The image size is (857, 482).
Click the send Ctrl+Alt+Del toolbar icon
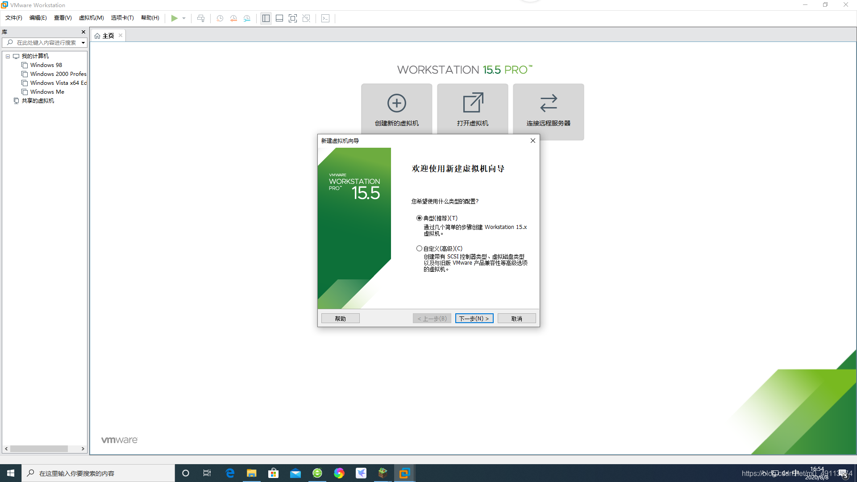pos(201,18)
